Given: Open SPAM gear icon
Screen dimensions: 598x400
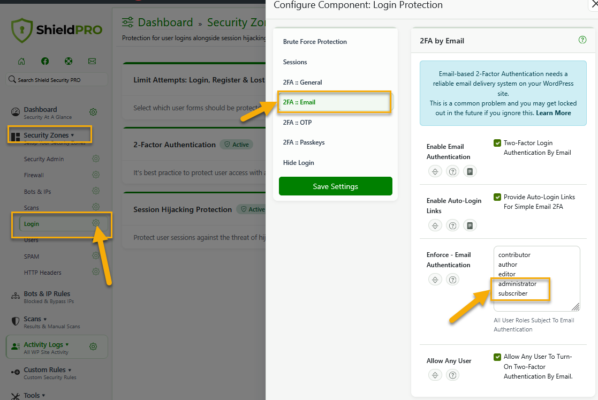Looking at the screenshot, I should coord(96,255).
